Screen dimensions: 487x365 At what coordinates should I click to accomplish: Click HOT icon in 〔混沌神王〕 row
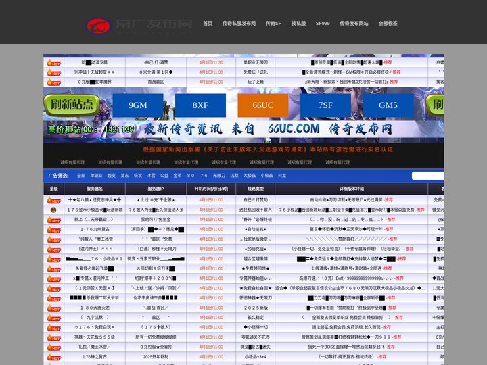tap(53, 249)
